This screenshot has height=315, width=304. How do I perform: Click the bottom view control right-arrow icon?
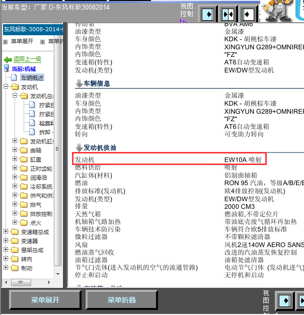pyautogui.click(x=284, y=301)
